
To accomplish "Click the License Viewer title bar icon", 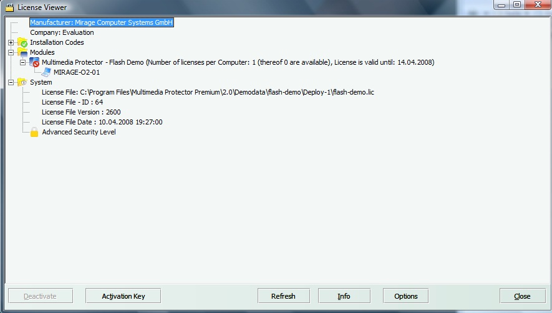I will click(9, 7).
